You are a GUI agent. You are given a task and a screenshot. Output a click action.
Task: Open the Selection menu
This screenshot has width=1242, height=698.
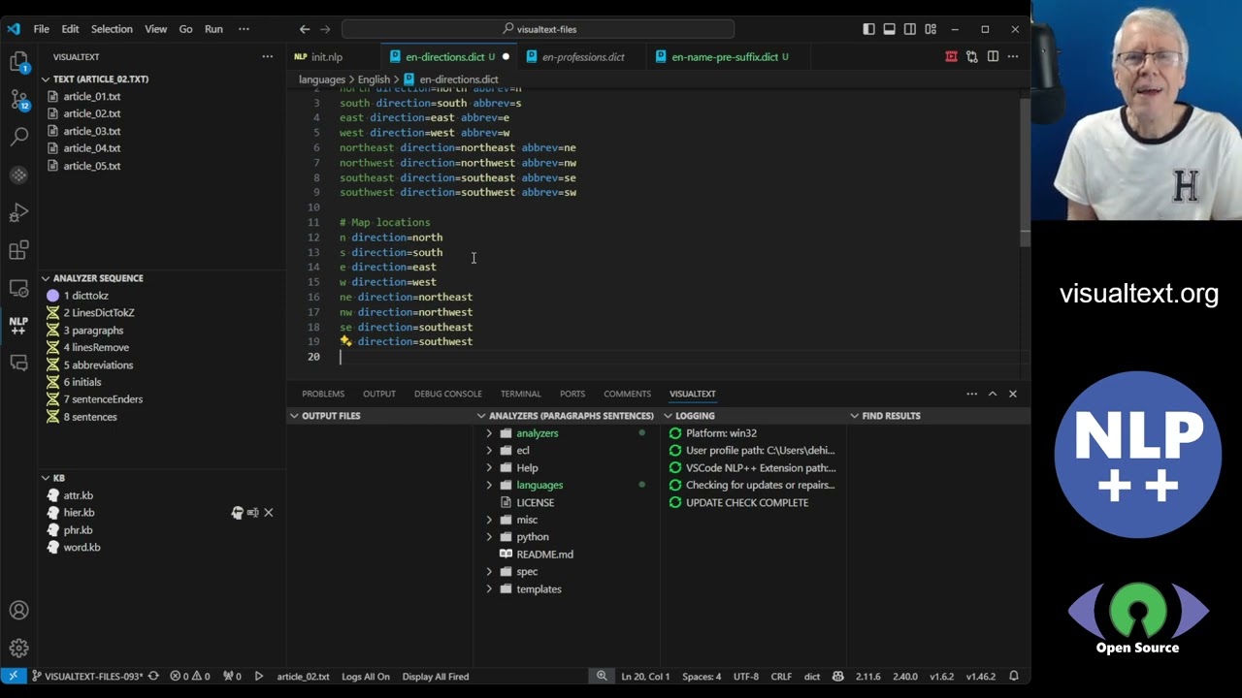point(112,29)
